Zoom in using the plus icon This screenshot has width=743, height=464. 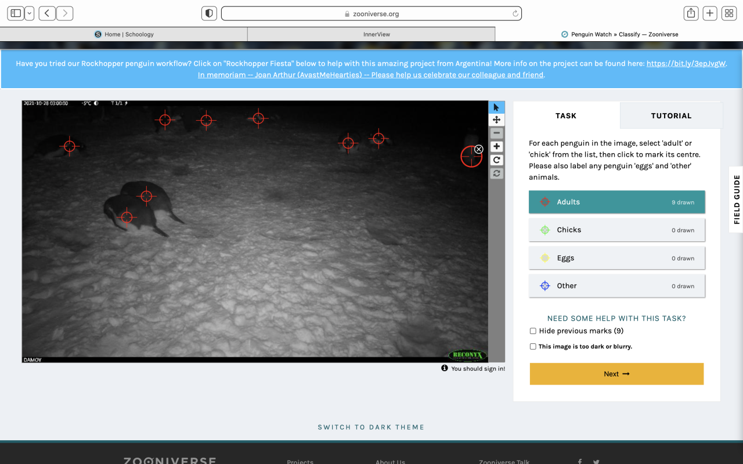coord(496,147)
